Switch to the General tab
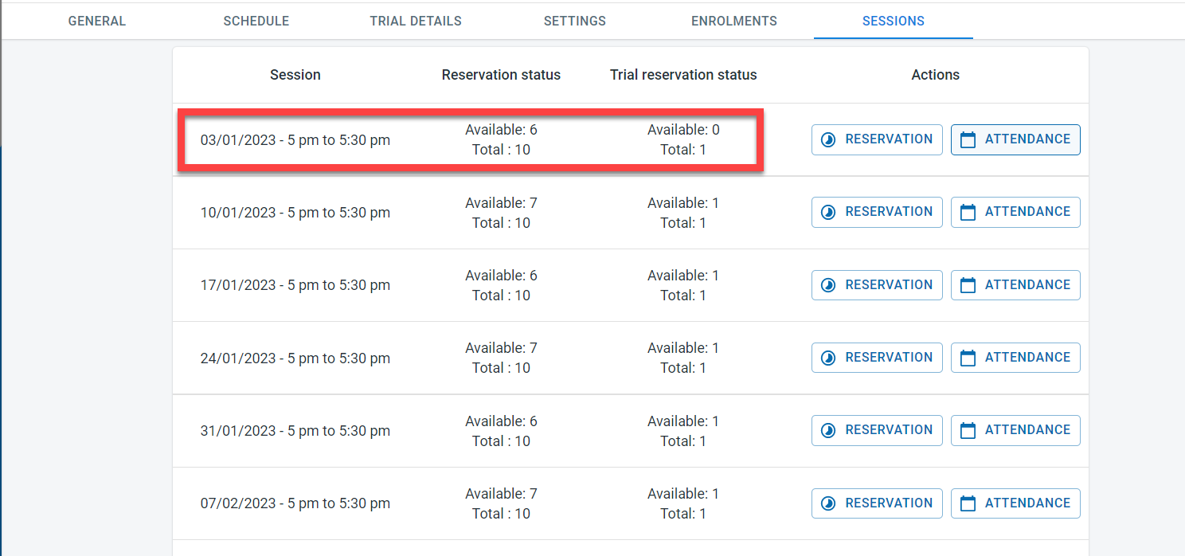This screenshot has height=556, width=1185. click(x=97, y=22)
